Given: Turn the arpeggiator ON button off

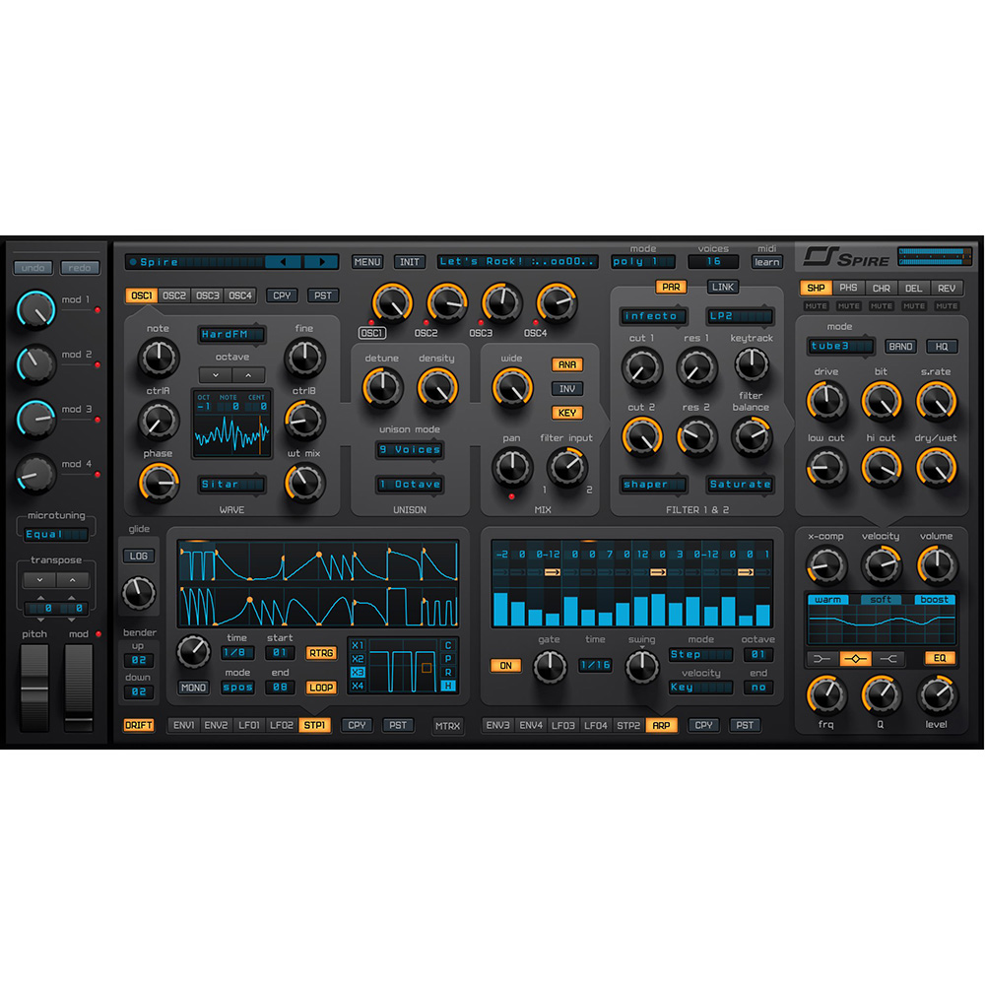Looking at the screenshot, I should (x=505, y=666).
